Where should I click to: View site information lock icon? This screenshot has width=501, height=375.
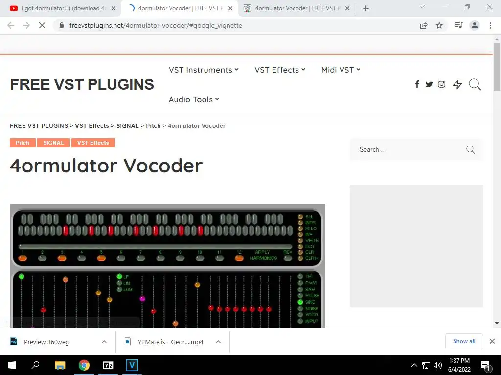62,25
